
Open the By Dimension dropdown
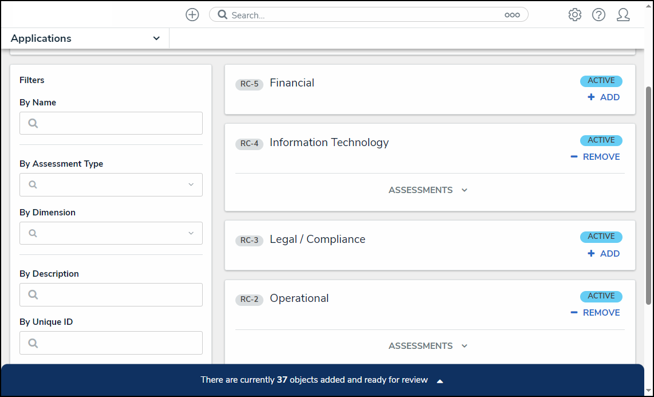point(111,233)
